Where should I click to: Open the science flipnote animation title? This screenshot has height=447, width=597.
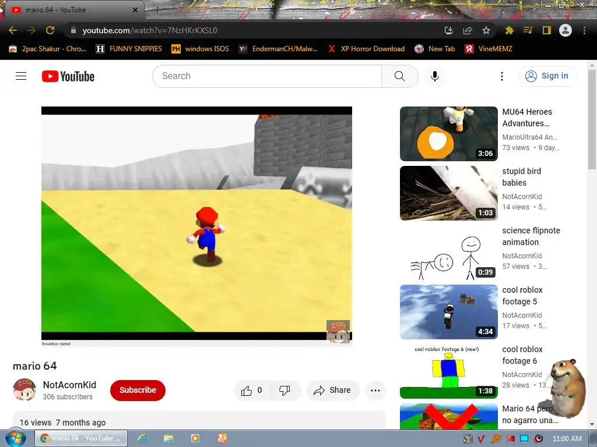tap(531, 236)
